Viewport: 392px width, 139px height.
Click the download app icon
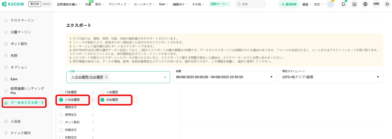[x=354, y=4]
